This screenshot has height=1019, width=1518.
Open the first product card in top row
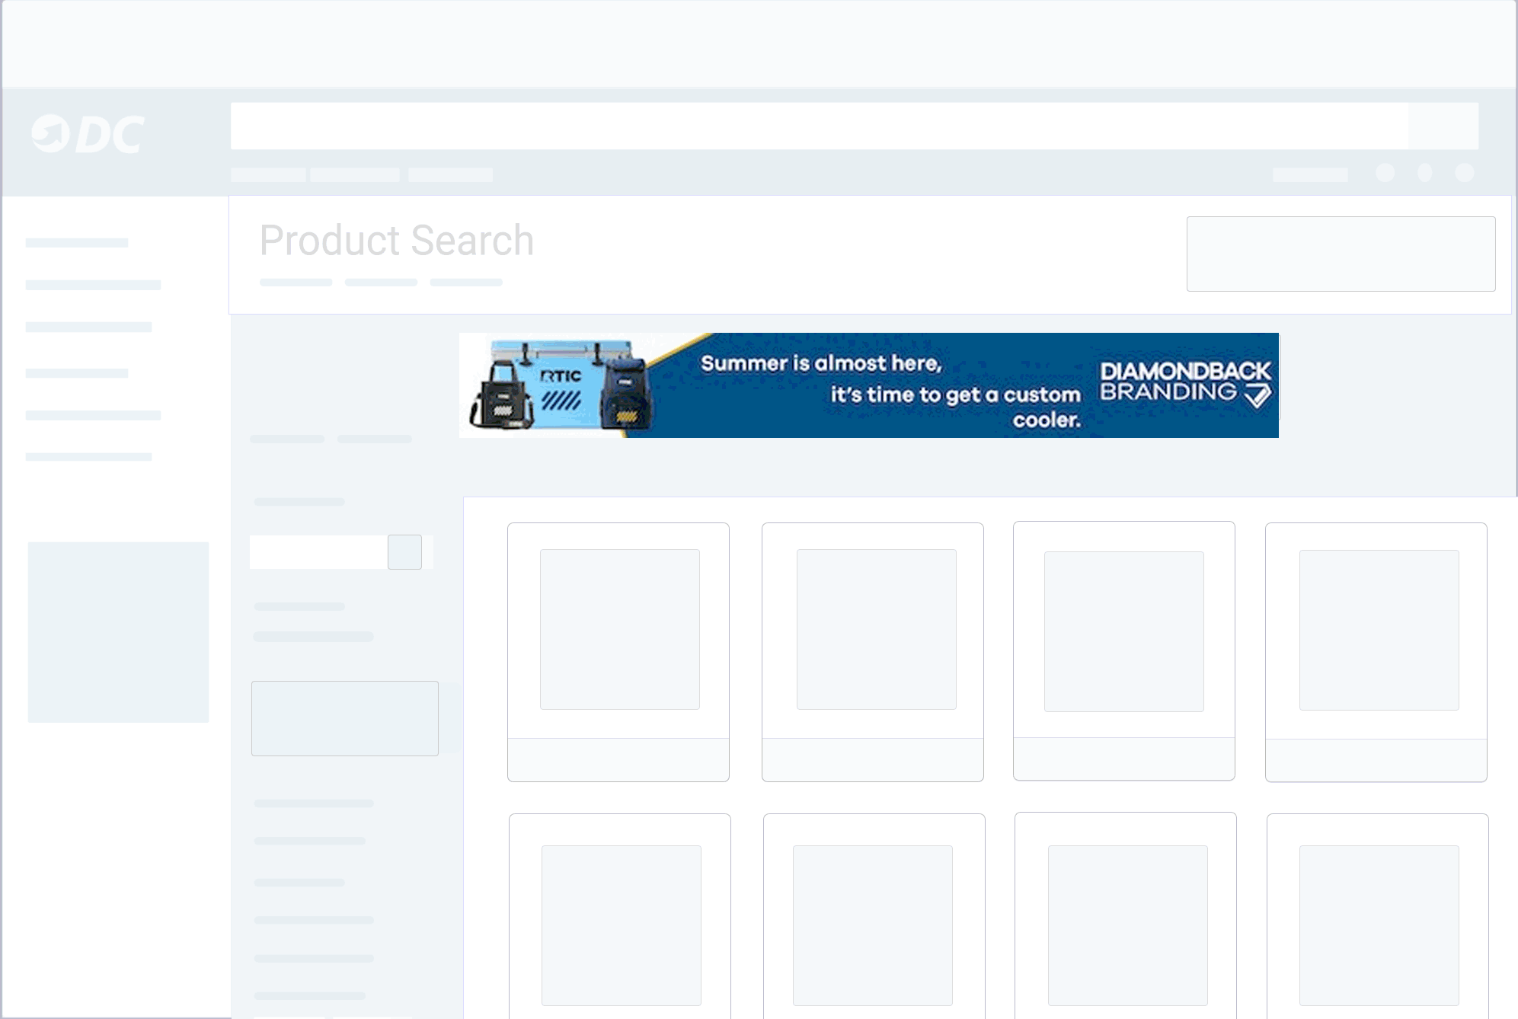[x=618, y=651]
